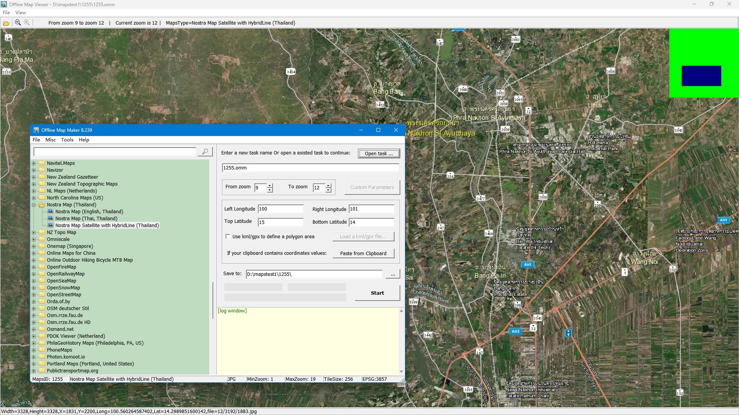This screenshot has height=415, width=739.
Task: Open the File menu in Offline Map Maker
Action: coord(37,140)
